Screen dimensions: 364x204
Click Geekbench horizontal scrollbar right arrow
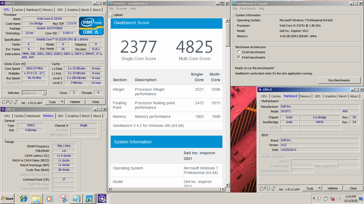pos(223,190)
